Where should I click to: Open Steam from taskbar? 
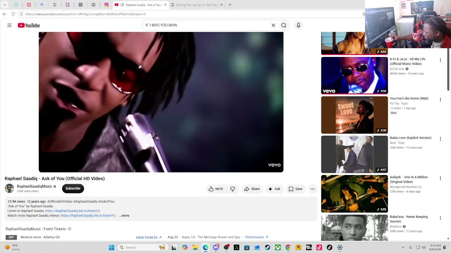coord(267,247)
